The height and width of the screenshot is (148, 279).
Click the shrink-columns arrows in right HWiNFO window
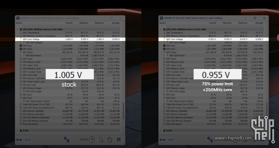tap(171, 140)
